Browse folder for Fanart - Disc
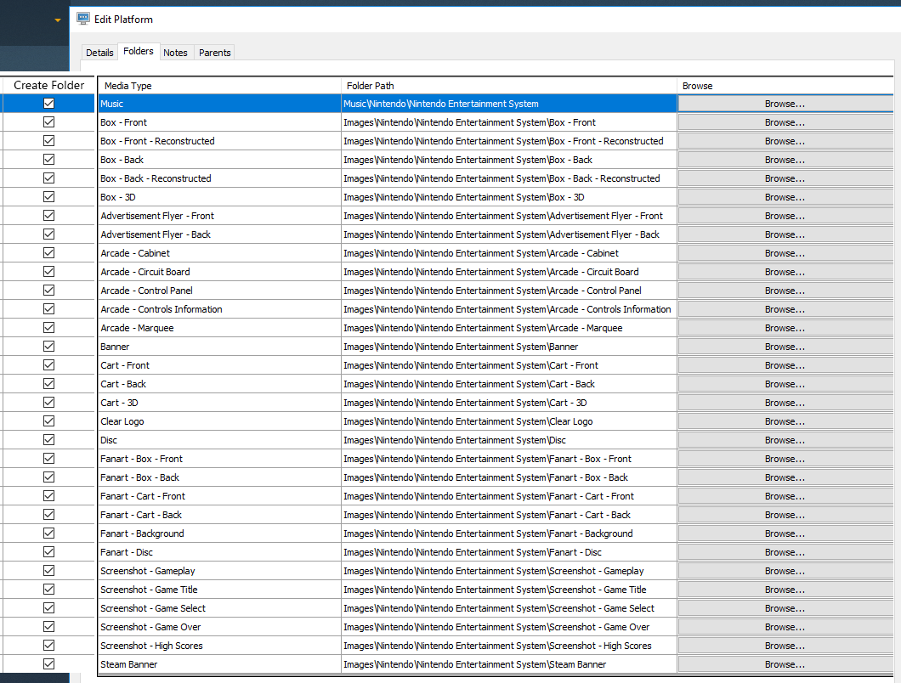 click(785, 552)
